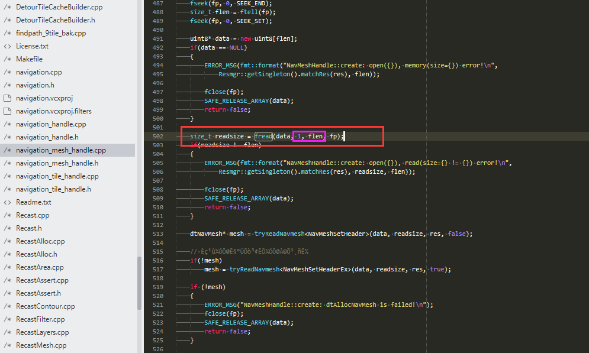Click the source icon beside navigation_mesh_handle.cpp
Image resolution: width=589 pixels, height=353 pixels.
point(7,150)
